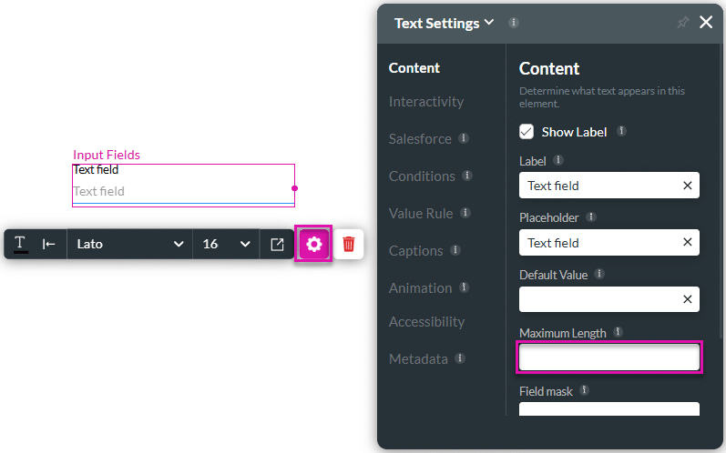726x453 pixels.
Task: Click the text color underline T icon
Action: tap(21, 244)
